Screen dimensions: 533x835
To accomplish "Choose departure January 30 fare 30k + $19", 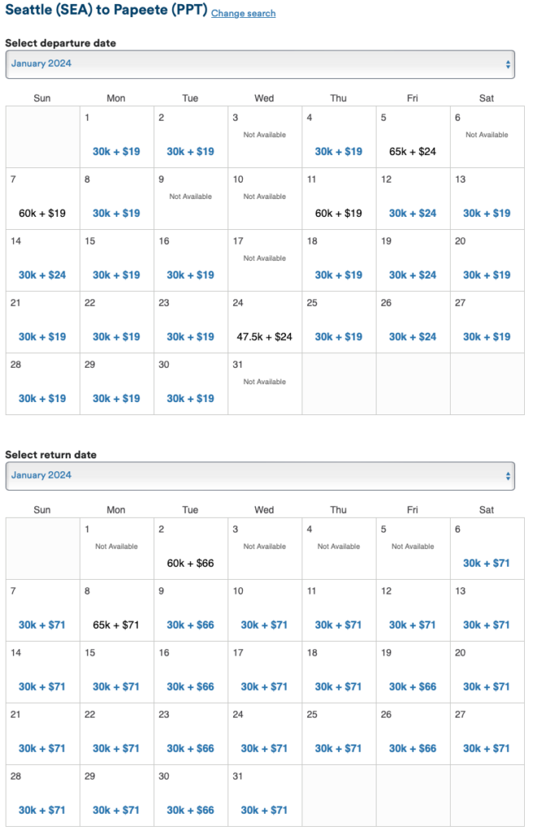I will 191,399.
